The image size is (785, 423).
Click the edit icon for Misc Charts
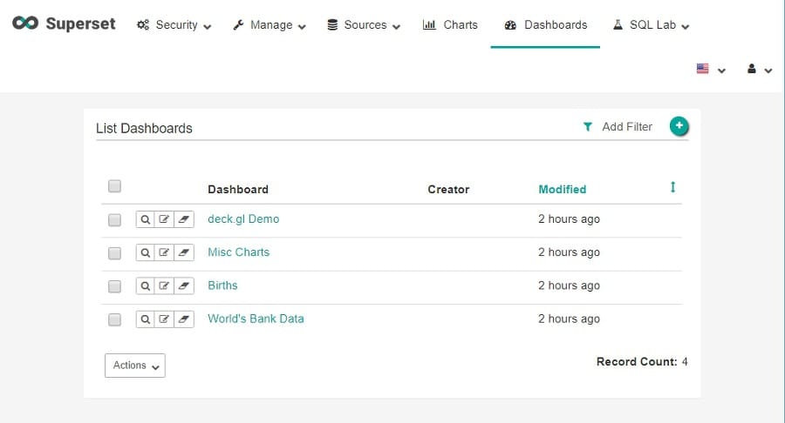[x=165, y=253]
